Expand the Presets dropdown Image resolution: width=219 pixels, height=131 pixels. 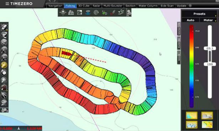tap(199, 14)
